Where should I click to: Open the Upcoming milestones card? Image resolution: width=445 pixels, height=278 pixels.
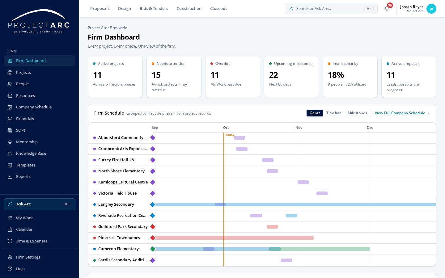[291, 77]
